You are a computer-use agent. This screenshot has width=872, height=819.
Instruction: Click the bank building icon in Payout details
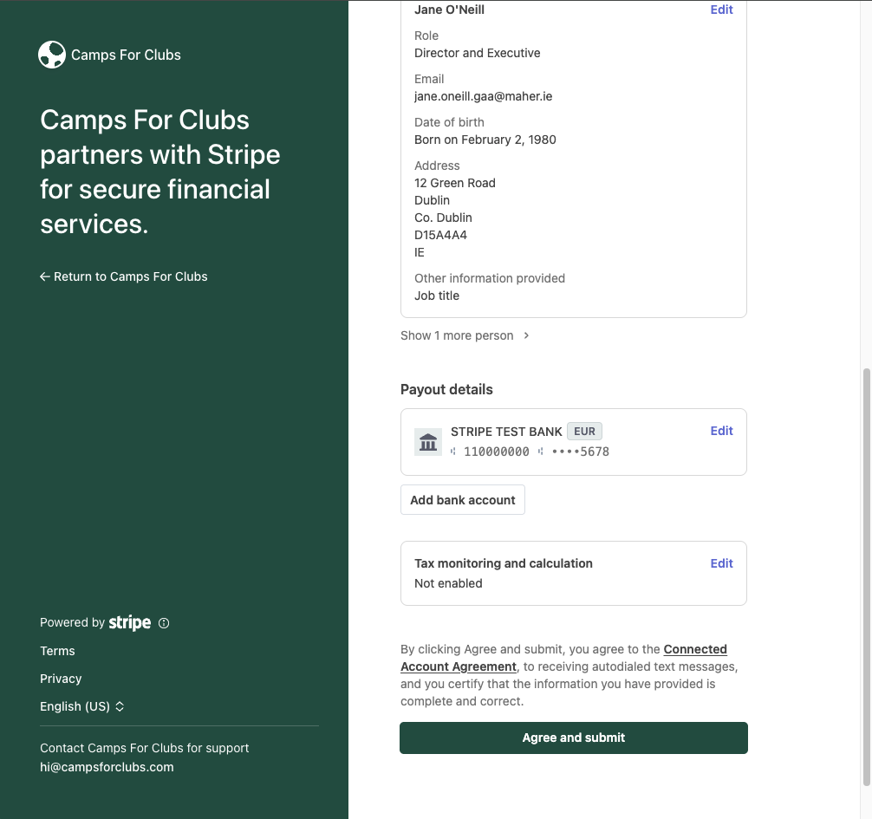click(427, 442)
